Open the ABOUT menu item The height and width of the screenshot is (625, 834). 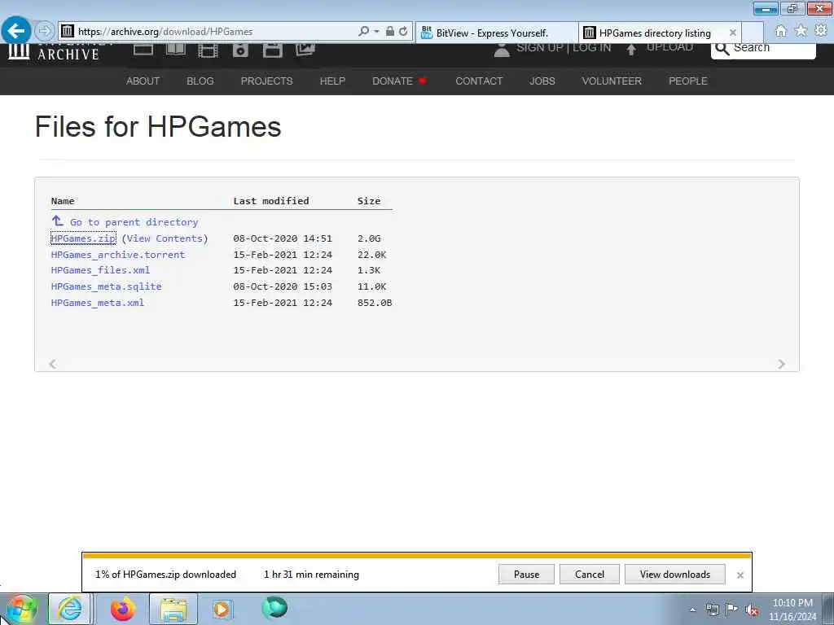pos(143,81)
